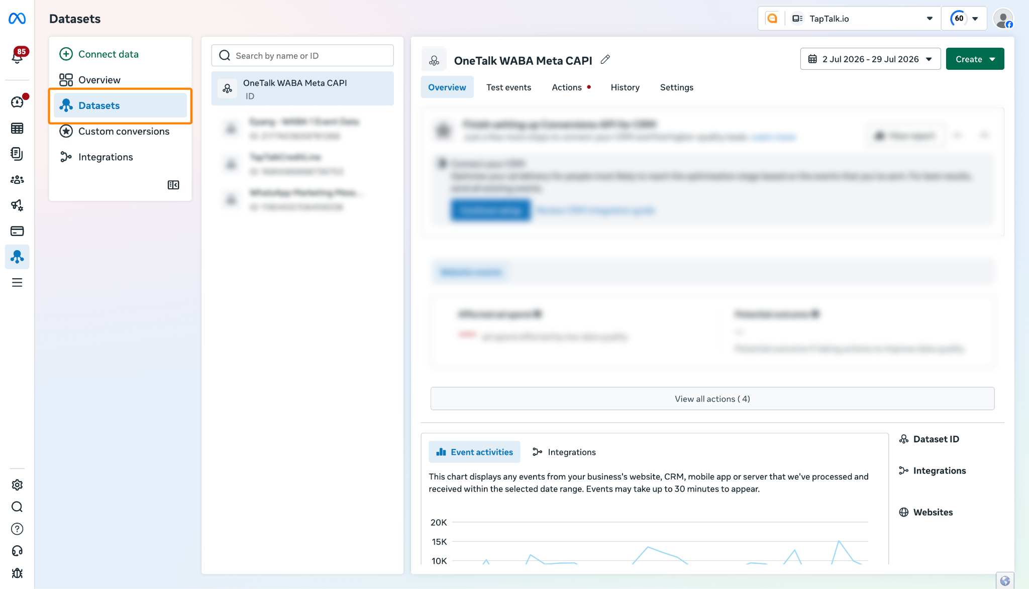1029x589 pixels.
Task: Select the OneTalk WABA Meta CAPI dataset row
Action: (302, 88)
